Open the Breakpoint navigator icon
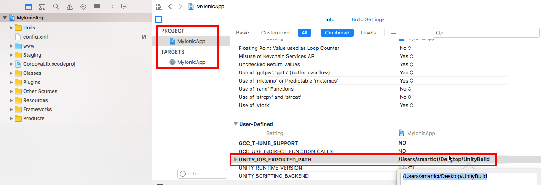Image resolution: width=541 pixels, height=185 pixels. (110, 6)
